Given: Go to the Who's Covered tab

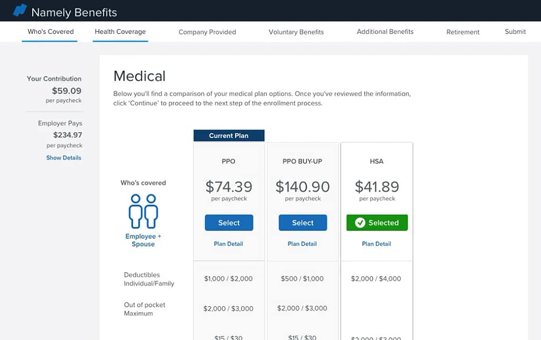Looking at the screenshot, I should coord(51,32).
